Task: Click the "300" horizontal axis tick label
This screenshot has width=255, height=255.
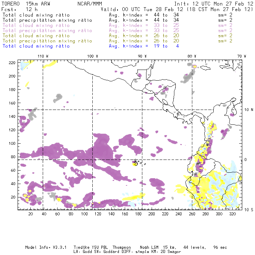Action: pos(219,214)
